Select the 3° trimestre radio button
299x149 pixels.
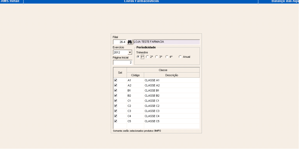click(x=156, y=57)
